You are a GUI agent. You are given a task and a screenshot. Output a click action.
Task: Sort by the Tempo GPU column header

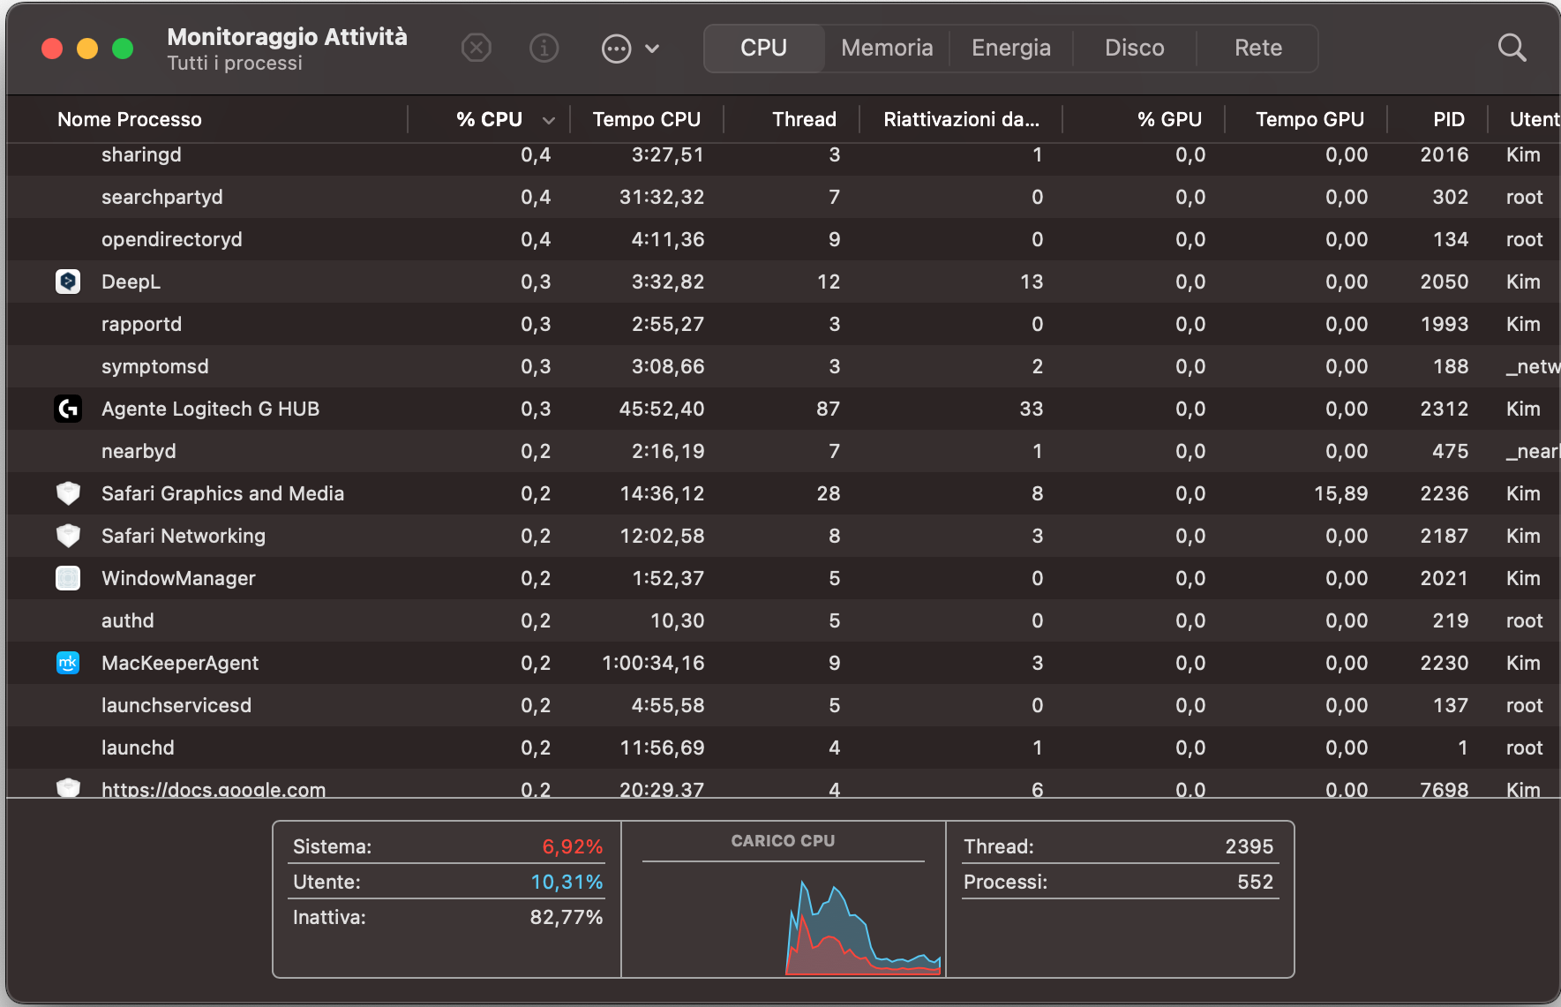1310,119
